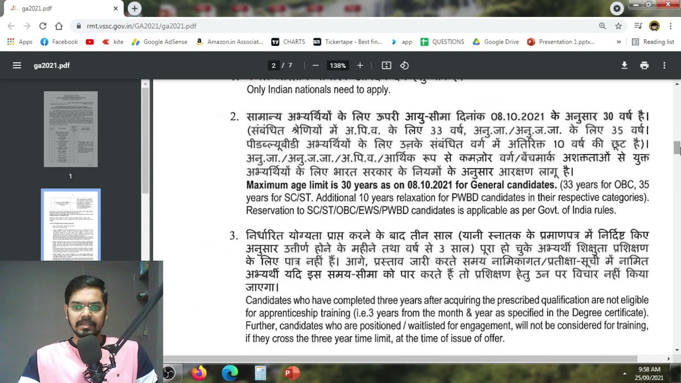The image size is (681, 383).
Task: Open the Apps bookmark
Action: tap(20, 41)
